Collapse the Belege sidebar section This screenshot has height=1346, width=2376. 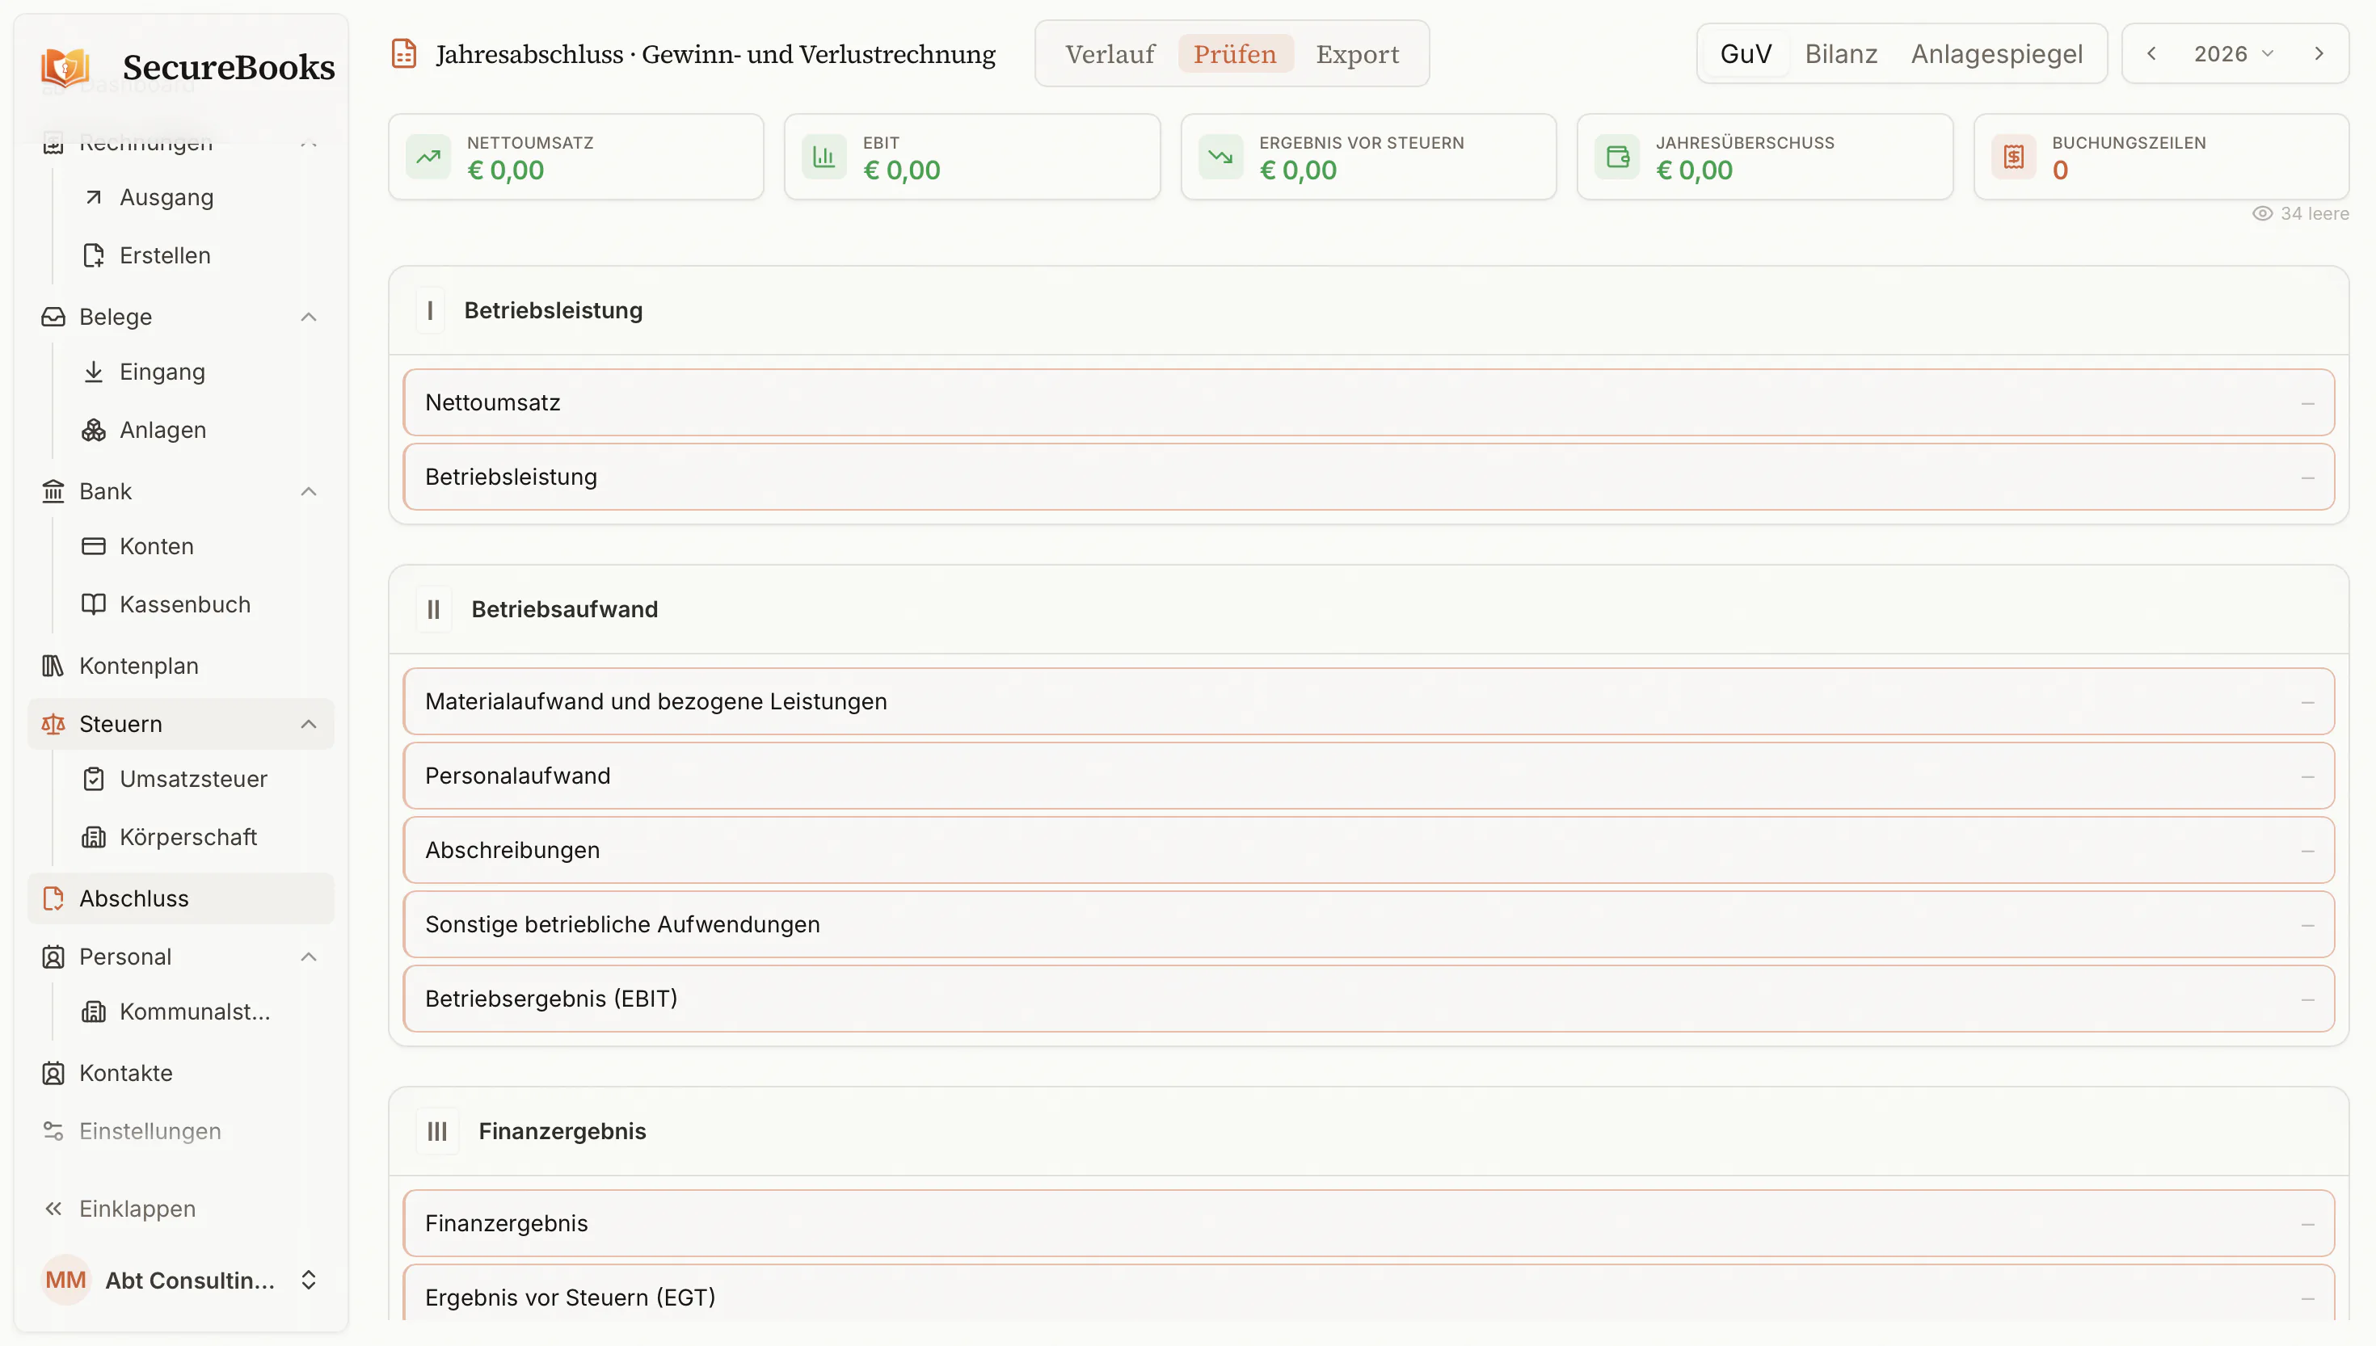coord(309,317)
